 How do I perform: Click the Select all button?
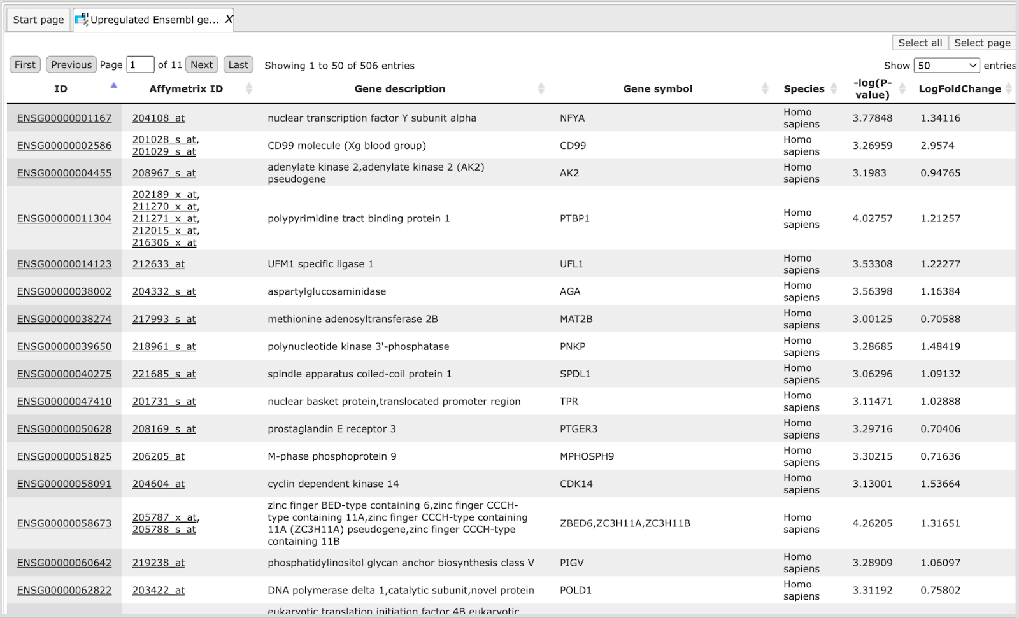pos(920,43)
